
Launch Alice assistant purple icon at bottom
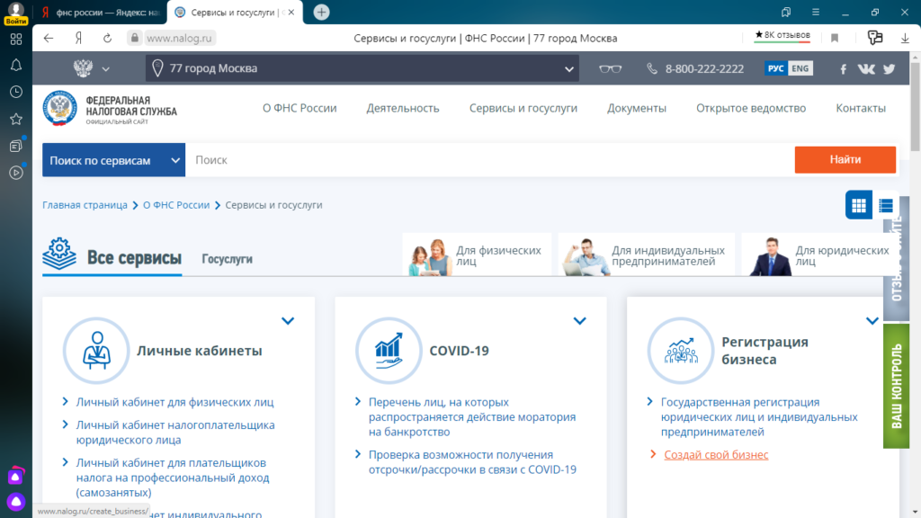16,502
